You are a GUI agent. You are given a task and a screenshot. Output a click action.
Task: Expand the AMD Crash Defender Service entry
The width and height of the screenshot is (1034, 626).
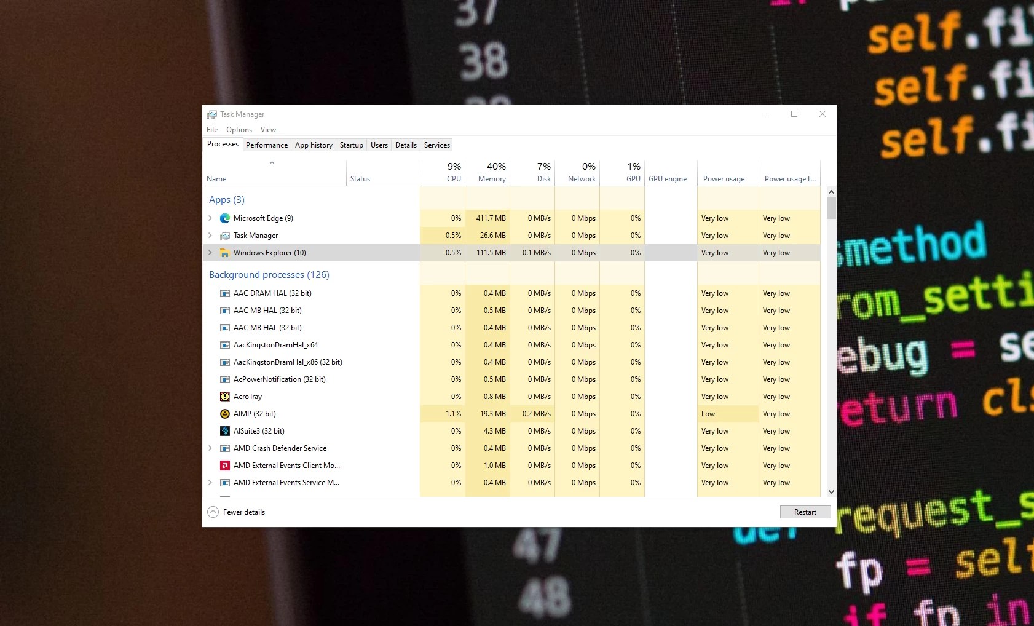(211, 448)
